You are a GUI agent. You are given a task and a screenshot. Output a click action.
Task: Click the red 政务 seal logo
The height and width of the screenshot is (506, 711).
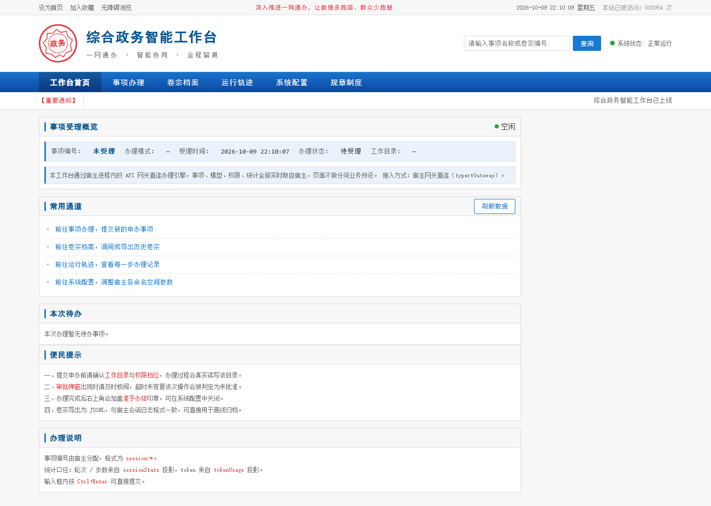point(58,43)
